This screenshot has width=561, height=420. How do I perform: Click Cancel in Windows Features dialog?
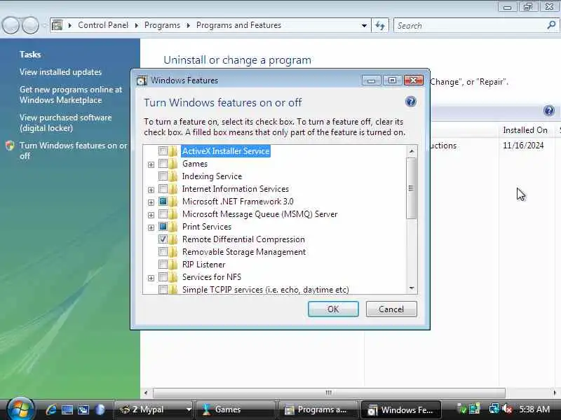coord(391,309)
